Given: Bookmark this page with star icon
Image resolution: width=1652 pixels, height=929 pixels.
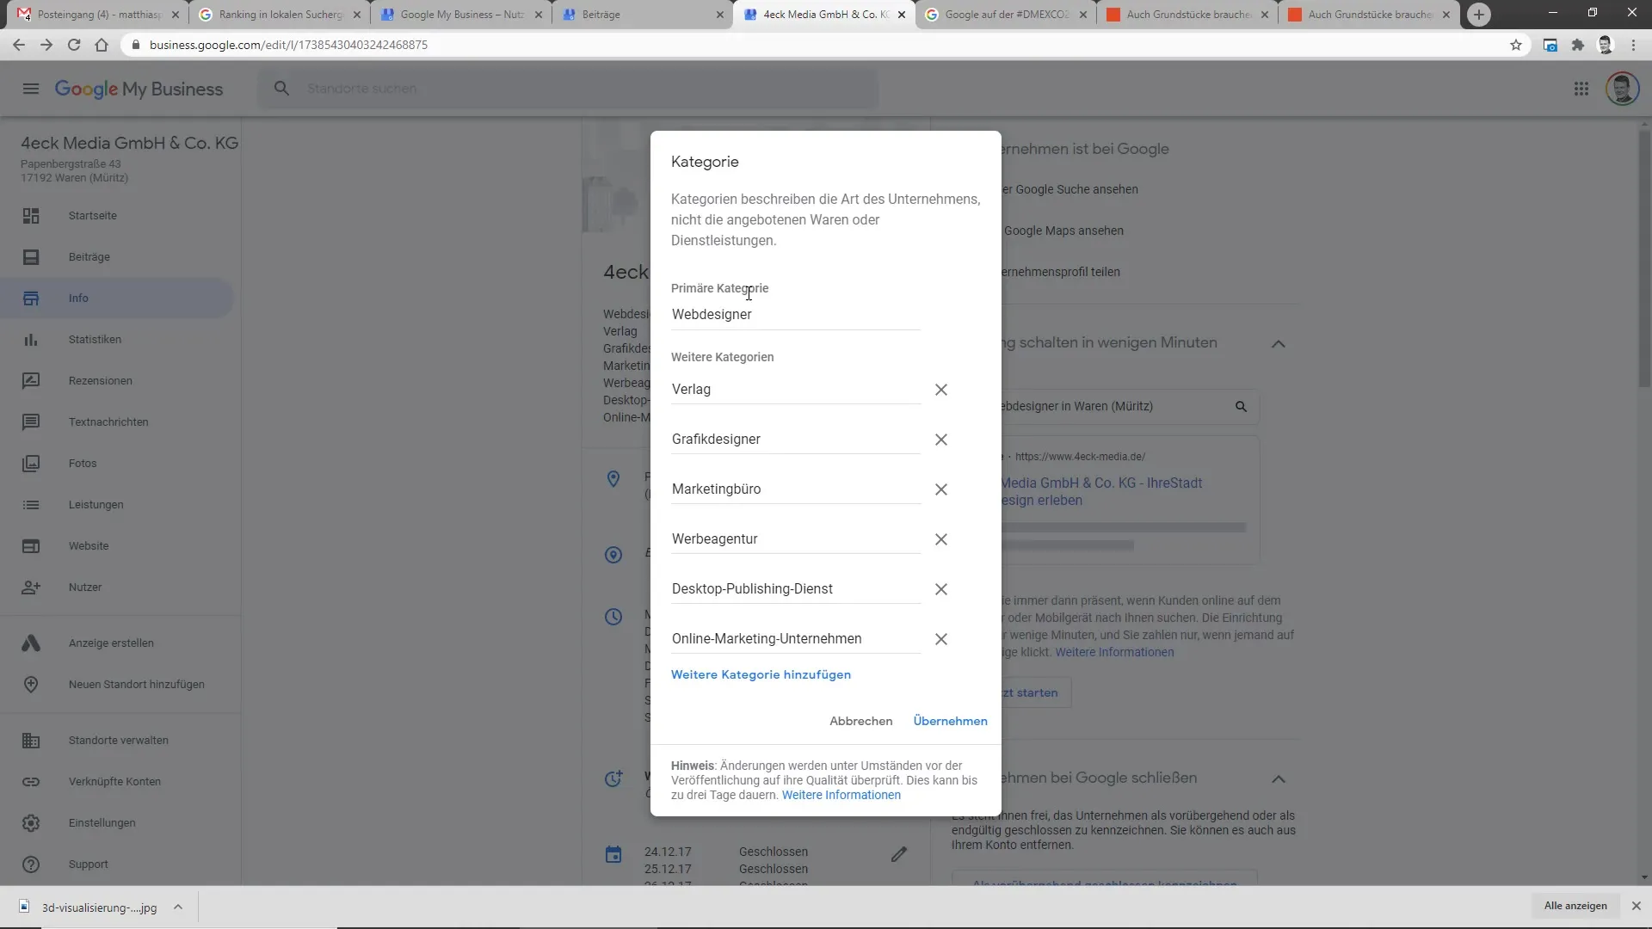Looking at the screenshot, I should tap(1515, 45).
